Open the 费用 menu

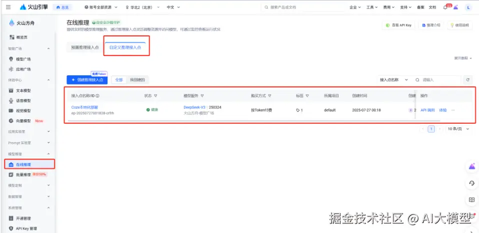click(x=388, y=7)
